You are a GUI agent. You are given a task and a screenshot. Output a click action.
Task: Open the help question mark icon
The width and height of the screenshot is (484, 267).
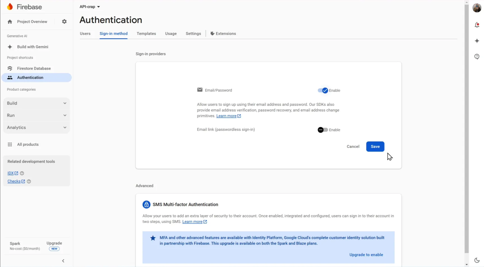coord(477,57)
